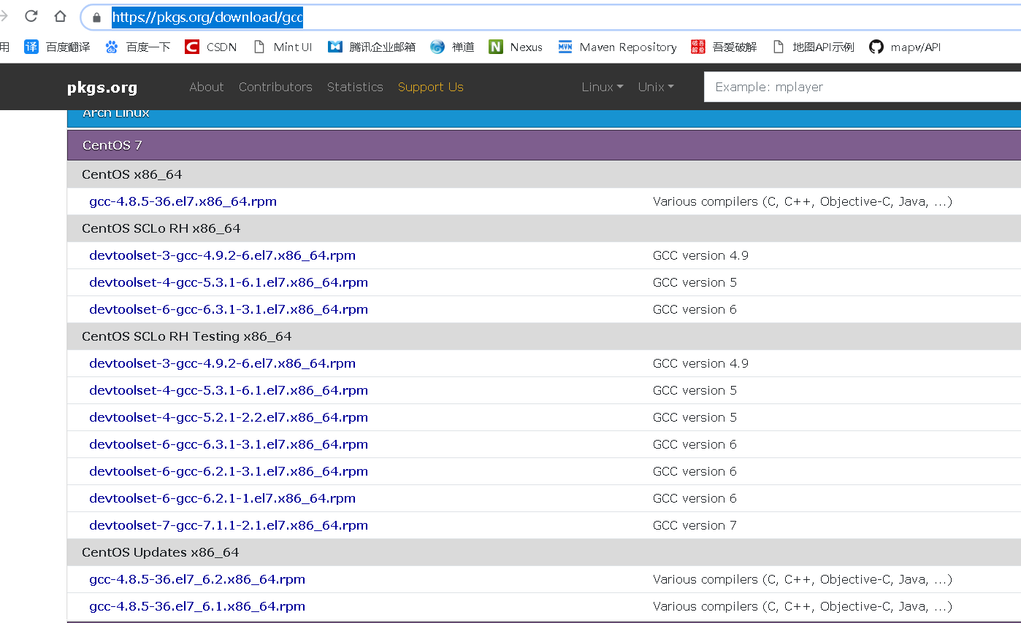Open the 百度一下 bookmark
The width and height of the screenshot is (1021, 623).
point(137,47)
